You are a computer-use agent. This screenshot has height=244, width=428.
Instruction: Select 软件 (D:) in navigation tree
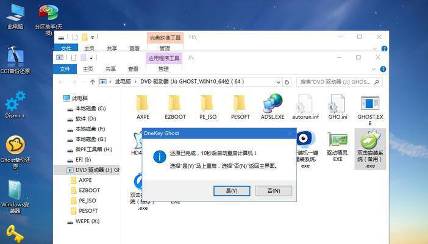tap(82, 119)
